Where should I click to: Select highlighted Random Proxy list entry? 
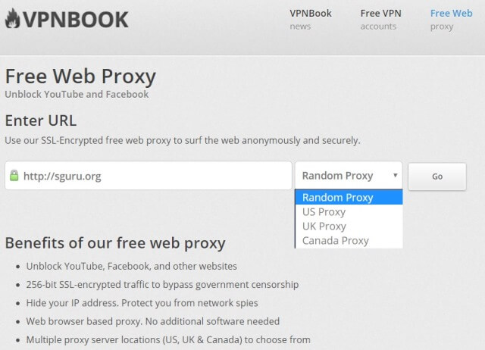coord(349,197)
